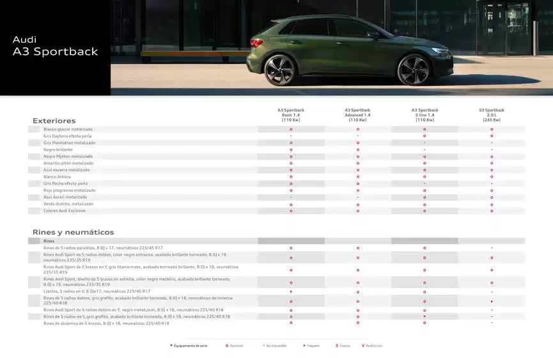The height and width of the screenshot is (358, 553).
Task: Click 'Llantas, 5 radios en V' row text
Action: (97, 292)
